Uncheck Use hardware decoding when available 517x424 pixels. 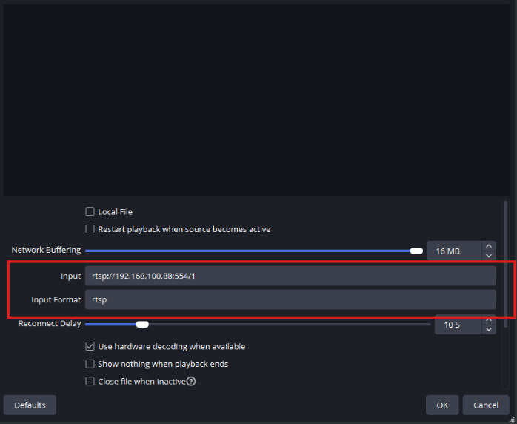[x=90, y=346]
